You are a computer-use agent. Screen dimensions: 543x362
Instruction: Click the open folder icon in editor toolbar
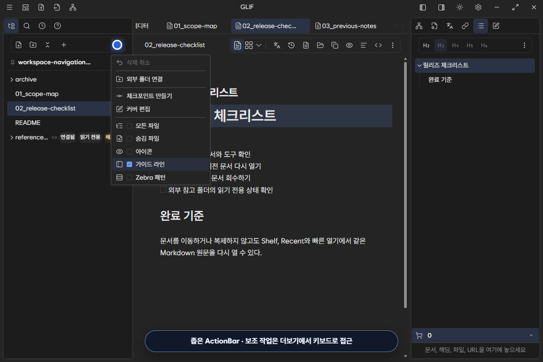(320, 45)
